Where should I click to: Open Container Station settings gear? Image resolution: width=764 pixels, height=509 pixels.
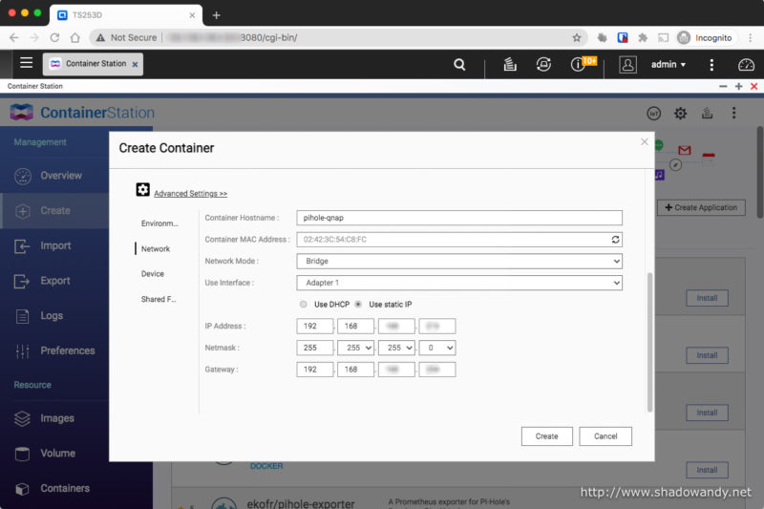coord(680,113)
